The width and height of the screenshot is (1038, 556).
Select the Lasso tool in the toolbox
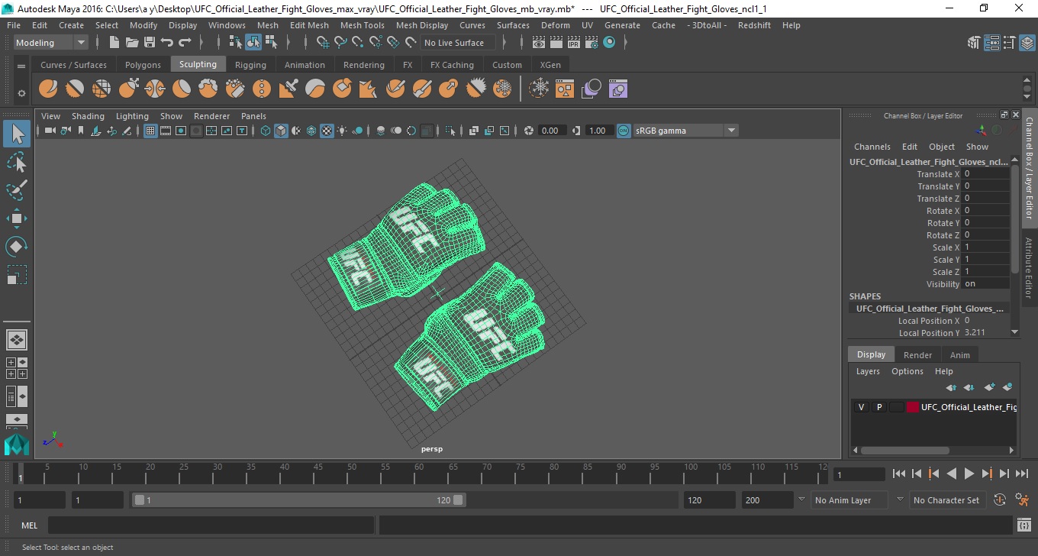pos(17,162)
